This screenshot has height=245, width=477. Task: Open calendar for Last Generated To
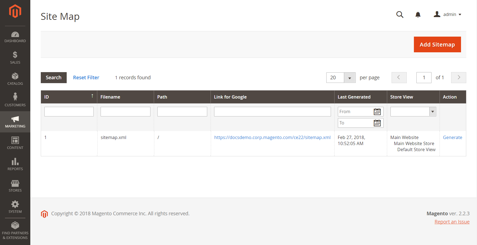click(x=377, y=123)
